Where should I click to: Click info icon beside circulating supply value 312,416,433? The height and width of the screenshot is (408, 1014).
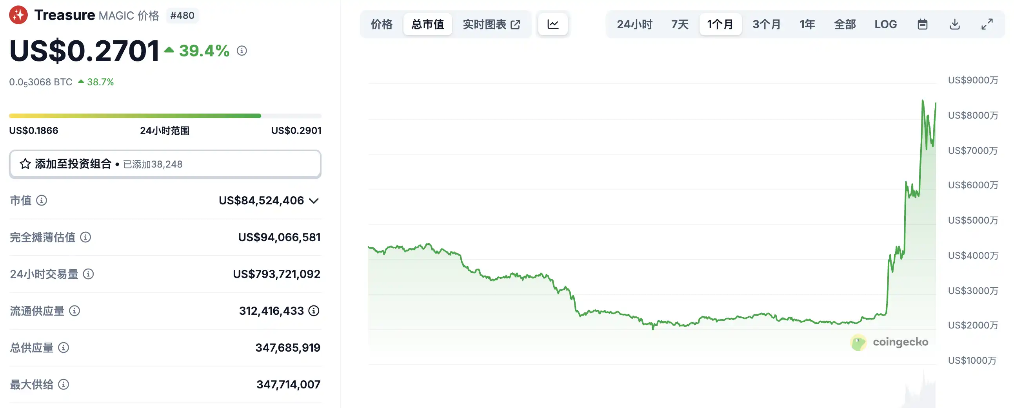(314, 311)
